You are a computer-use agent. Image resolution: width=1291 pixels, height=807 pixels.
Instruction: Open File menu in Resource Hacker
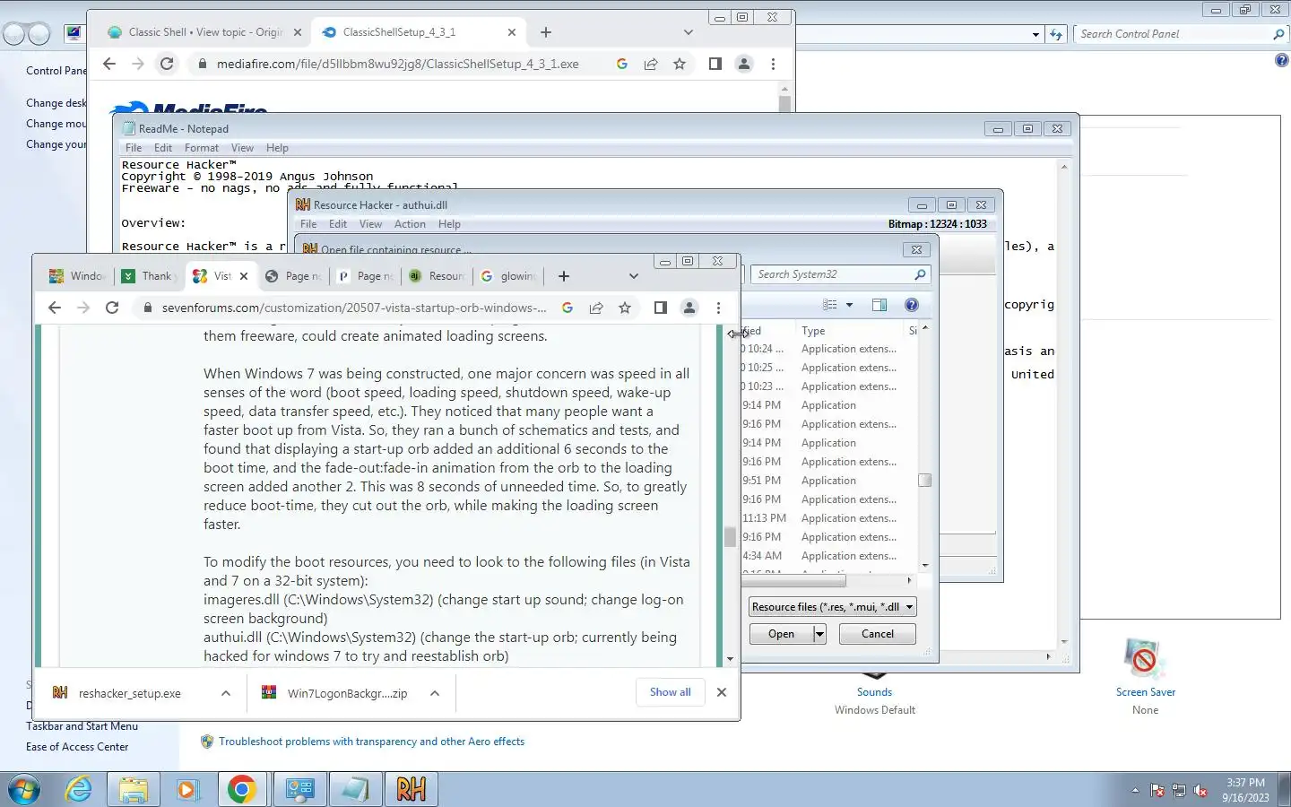click(x=308, y=224)
